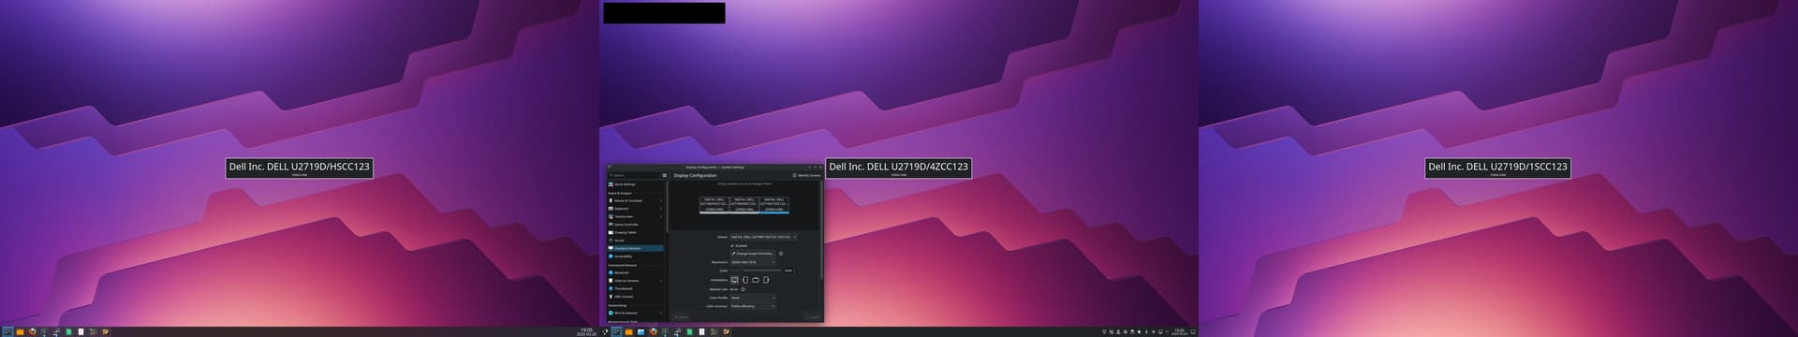Click the Sound sidebar icon
Viewport: 1798px width, 337px height.
coord(611,241)
